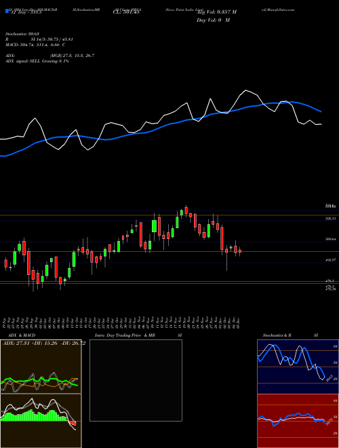Screen dimensions: 339x448
Task: Click the blue 12 Day SMA legend square
Action: click(7, 12)
